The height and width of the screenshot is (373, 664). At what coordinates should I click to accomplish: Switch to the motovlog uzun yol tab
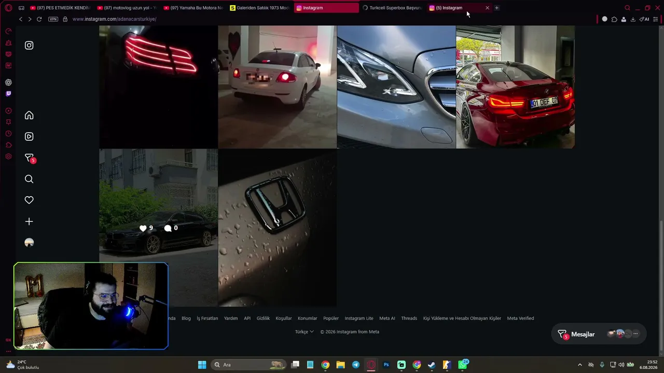(x=127, y=8)
